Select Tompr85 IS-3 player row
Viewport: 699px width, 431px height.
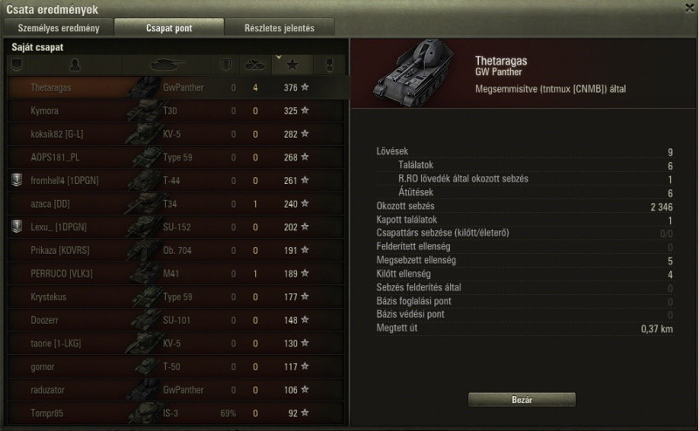(176, 414)
